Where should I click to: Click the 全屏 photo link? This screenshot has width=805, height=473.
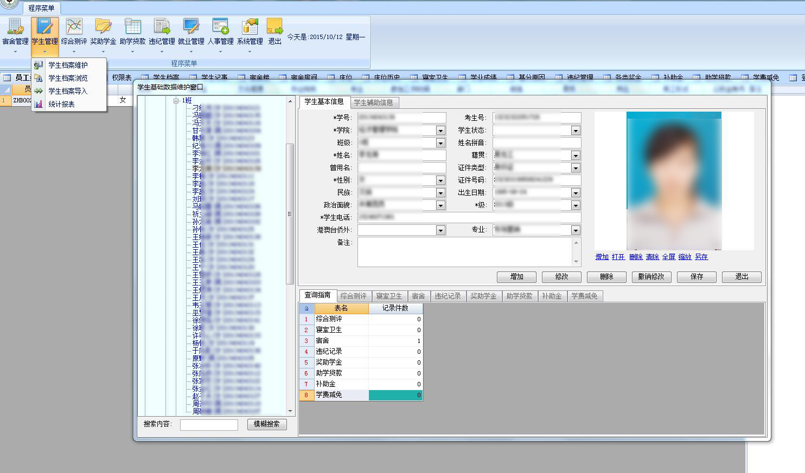click(668, 257)
